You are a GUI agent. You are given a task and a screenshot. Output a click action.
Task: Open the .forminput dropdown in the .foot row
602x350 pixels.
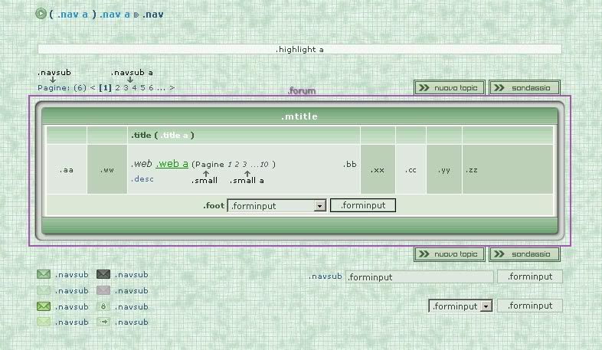tap(276, 205)
